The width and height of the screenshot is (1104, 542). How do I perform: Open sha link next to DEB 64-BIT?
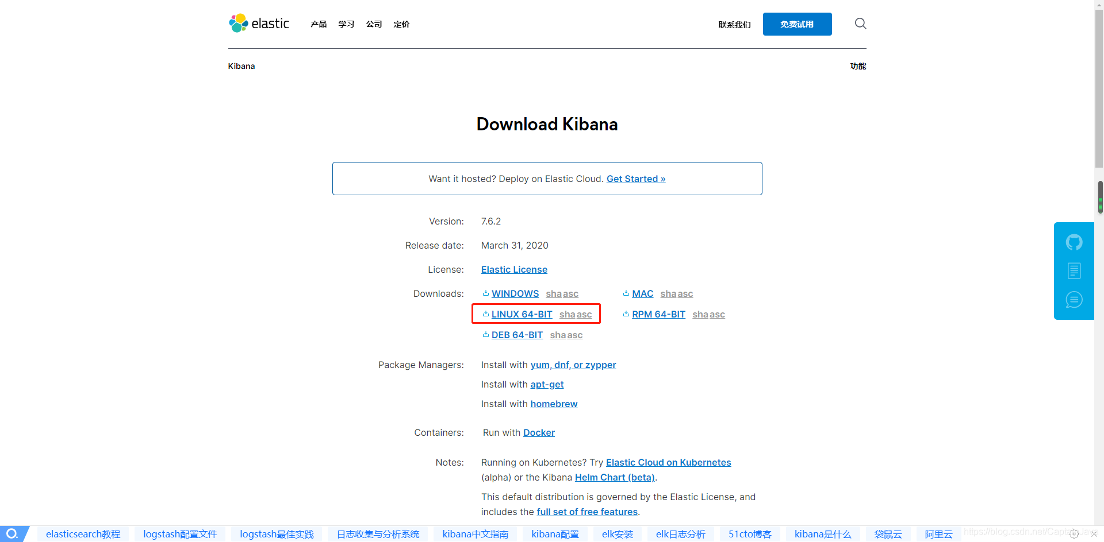(558, 335)
